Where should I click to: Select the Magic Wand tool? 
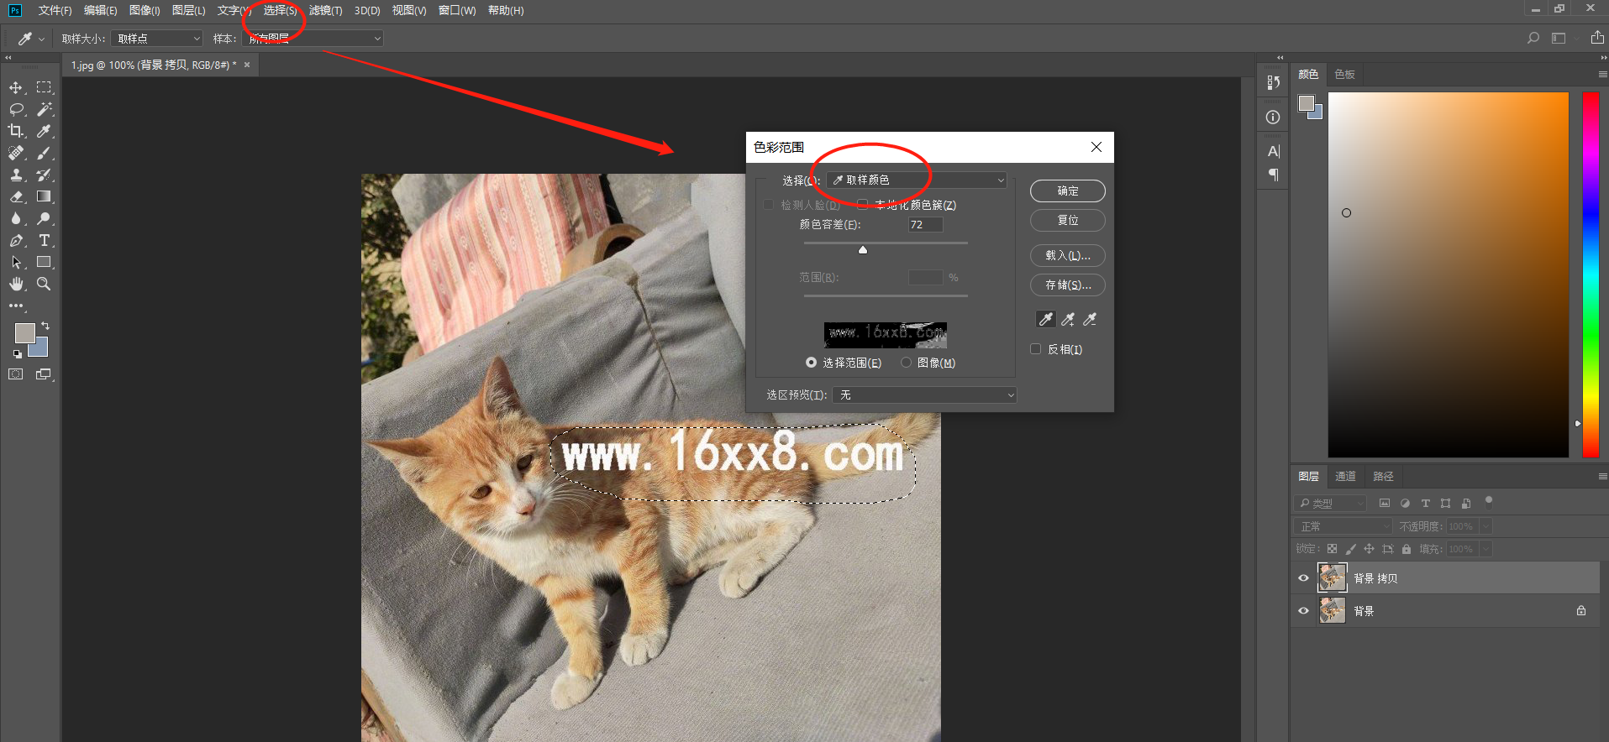pyautogui.click(x=44, y=109)
